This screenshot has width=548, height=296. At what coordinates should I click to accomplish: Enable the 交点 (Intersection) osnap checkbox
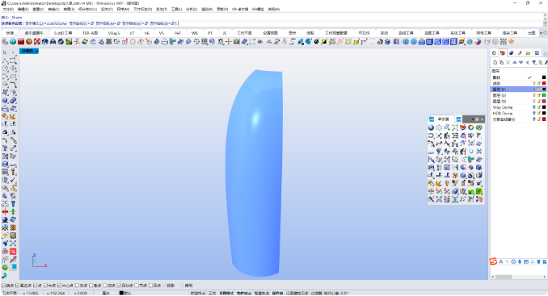click(x=78, y=286)
